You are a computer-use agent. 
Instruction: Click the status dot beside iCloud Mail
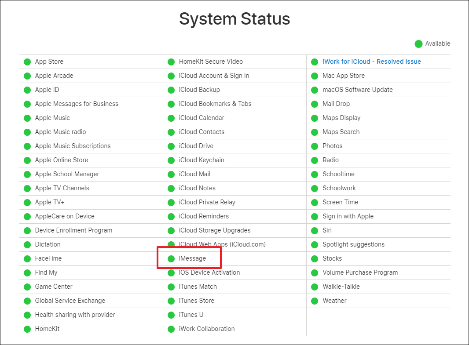171,174
